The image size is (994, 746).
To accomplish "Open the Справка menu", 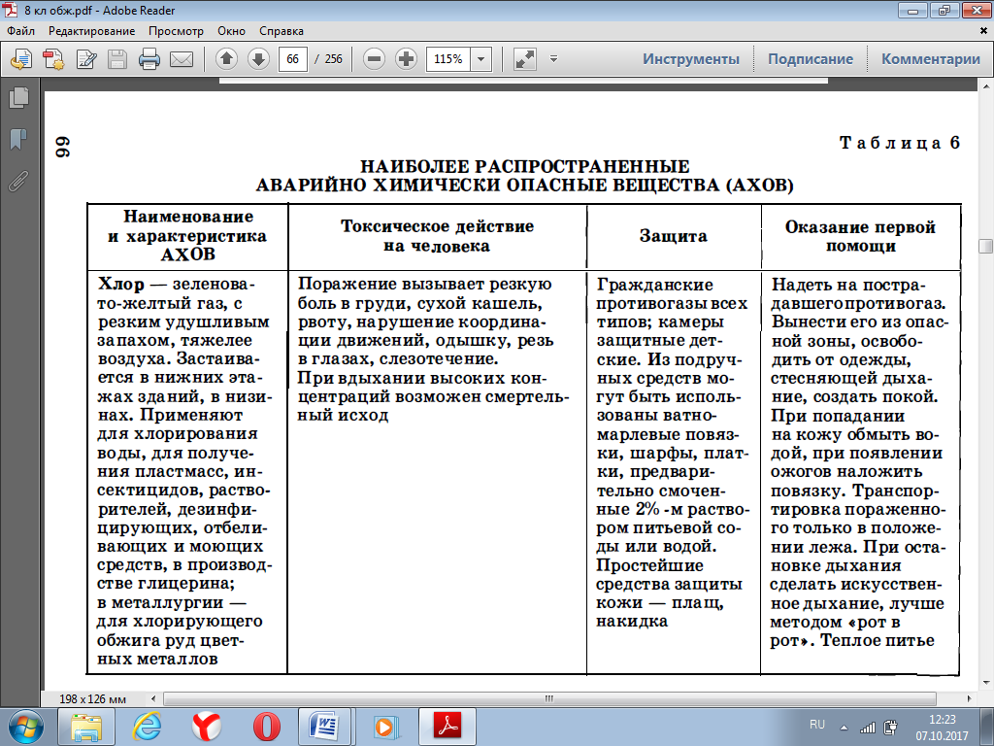I will (282, 30).
